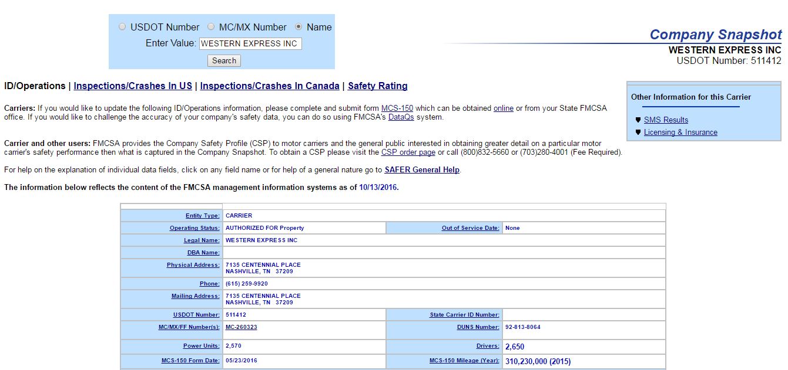Image resolution: width=788 pixels, height=370 pixels.
Task: Open Inspections/Crashes In US section
Action: [133, 86]
